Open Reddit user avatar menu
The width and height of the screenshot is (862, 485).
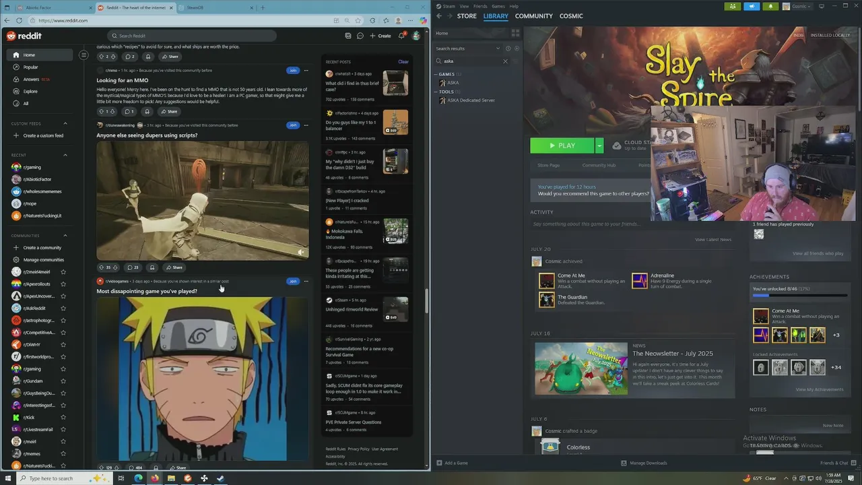[416, 36]
